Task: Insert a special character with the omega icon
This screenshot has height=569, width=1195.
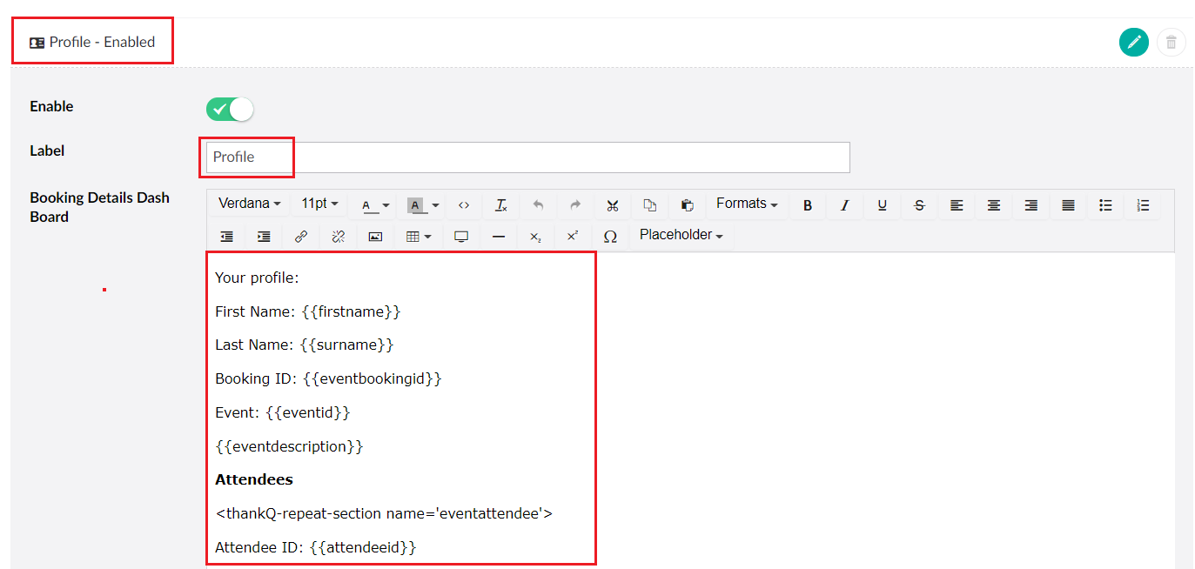Action: (610, 237)
